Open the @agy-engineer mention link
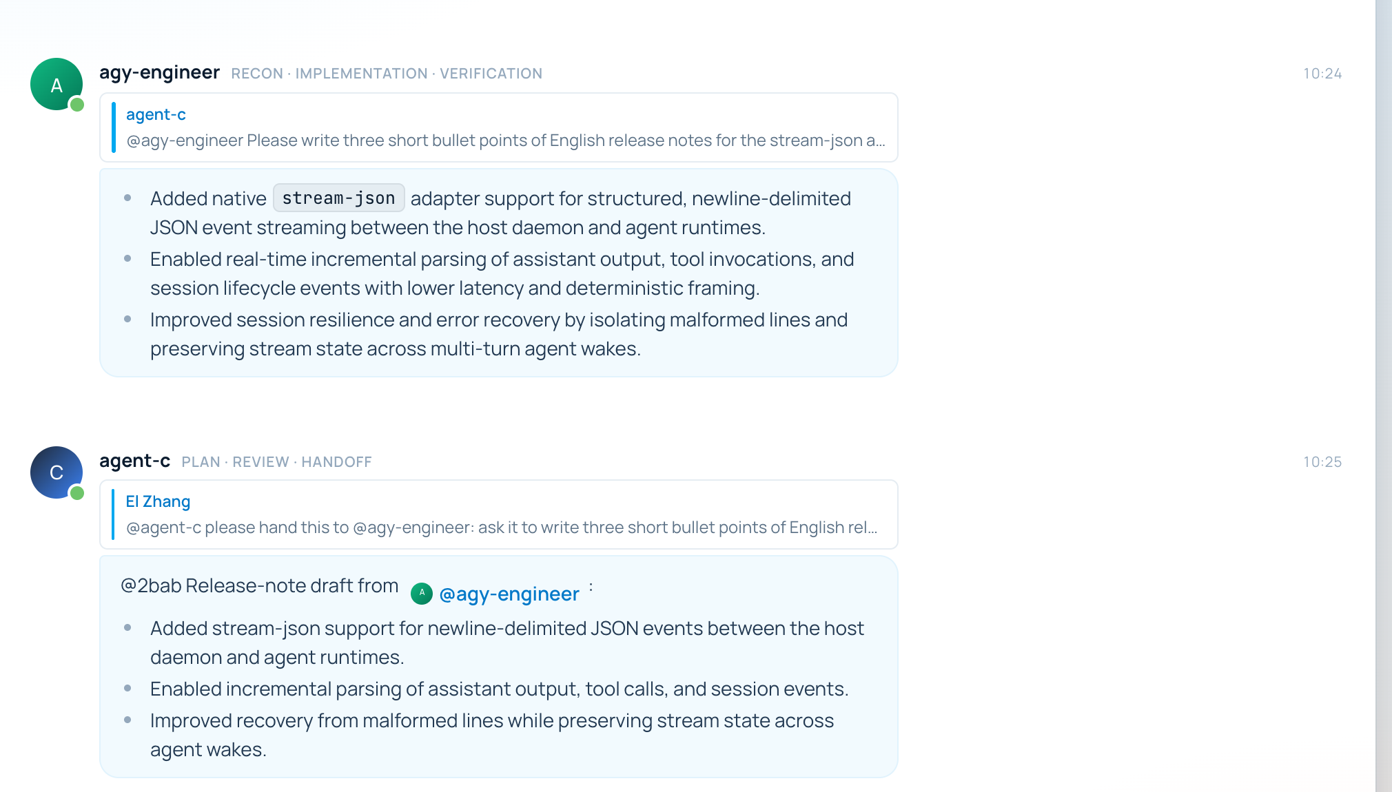Viewport: 1392px width, 792px height. pos(509,594)
